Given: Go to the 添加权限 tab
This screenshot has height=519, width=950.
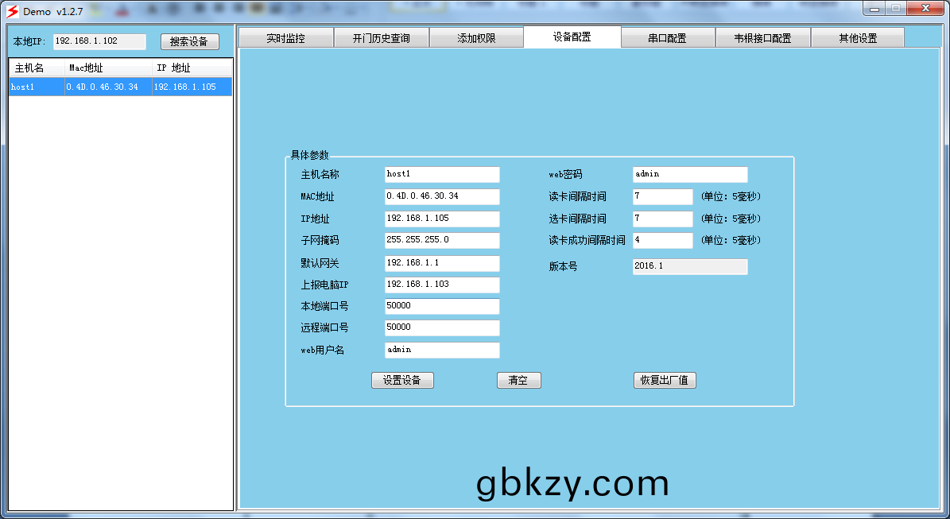Looking at the screenshot, I should pyautogui.click(x=476, y=38).
